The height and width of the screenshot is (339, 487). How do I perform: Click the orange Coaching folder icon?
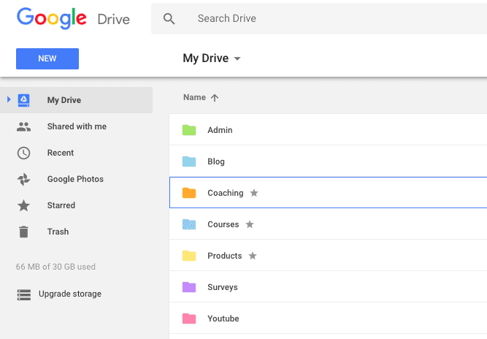tap(189, 194)
